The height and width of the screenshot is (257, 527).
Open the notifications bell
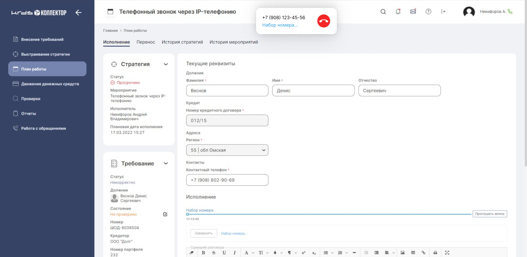coord(398,12)
